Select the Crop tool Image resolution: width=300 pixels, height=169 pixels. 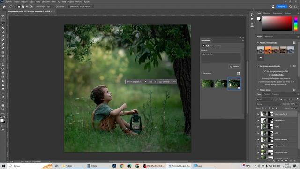3,32
